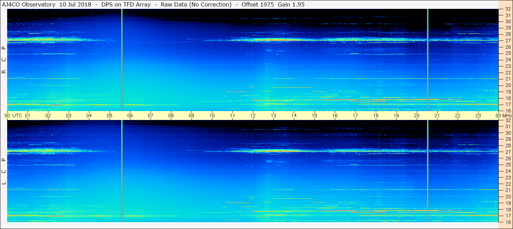Click RCP pink vertical marker near 20:30 UTC
The width and height of the screenshot is (513, 229).
coord(427,60)
